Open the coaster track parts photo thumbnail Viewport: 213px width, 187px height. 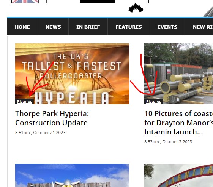(x=178, y=74)
